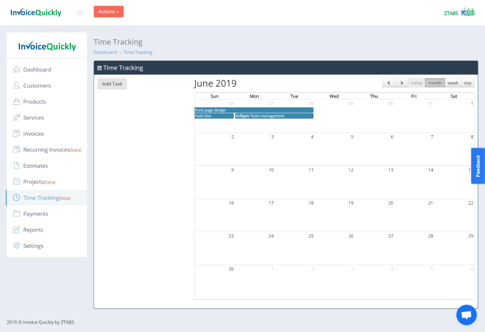Open the Actions dropdown
485x332 pixels.
[109, 12]
